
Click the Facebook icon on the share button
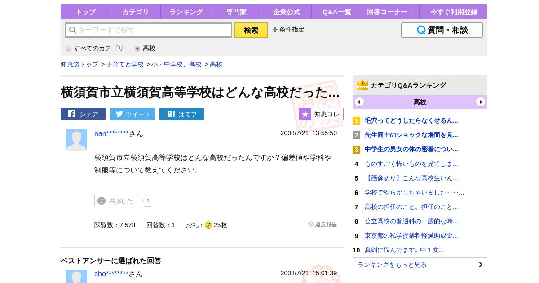71,114
